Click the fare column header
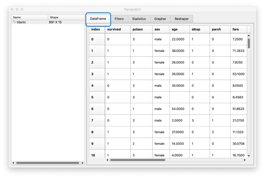The height and width of the screenshot is (178, 265). (x=238, y=29)
